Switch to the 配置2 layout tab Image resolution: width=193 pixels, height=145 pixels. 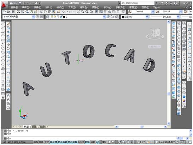(43, 127)
